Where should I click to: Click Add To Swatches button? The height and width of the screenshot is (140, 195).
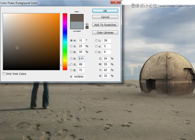[x=105, y=25]
